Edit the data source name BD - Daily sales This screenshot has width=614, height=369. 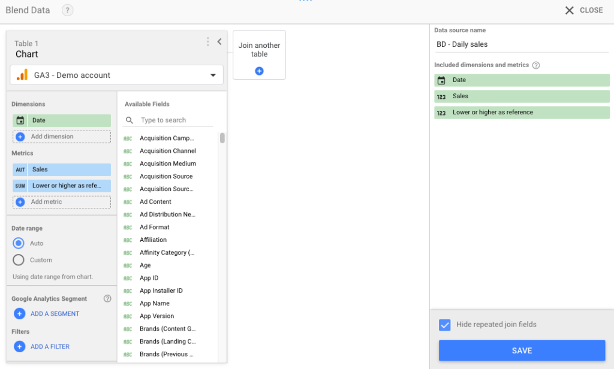pyautogui.click(x=522, y=44)
